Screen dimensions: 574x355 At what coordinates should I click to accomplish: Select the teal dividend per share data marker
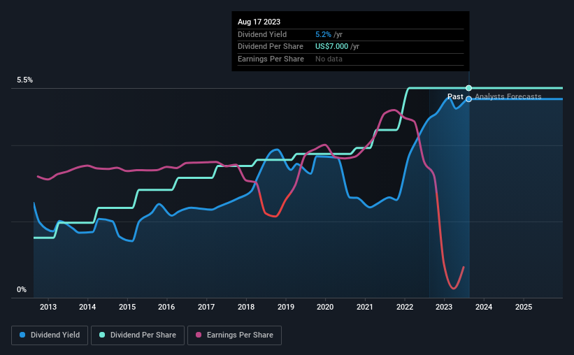(x=468, y=88)
